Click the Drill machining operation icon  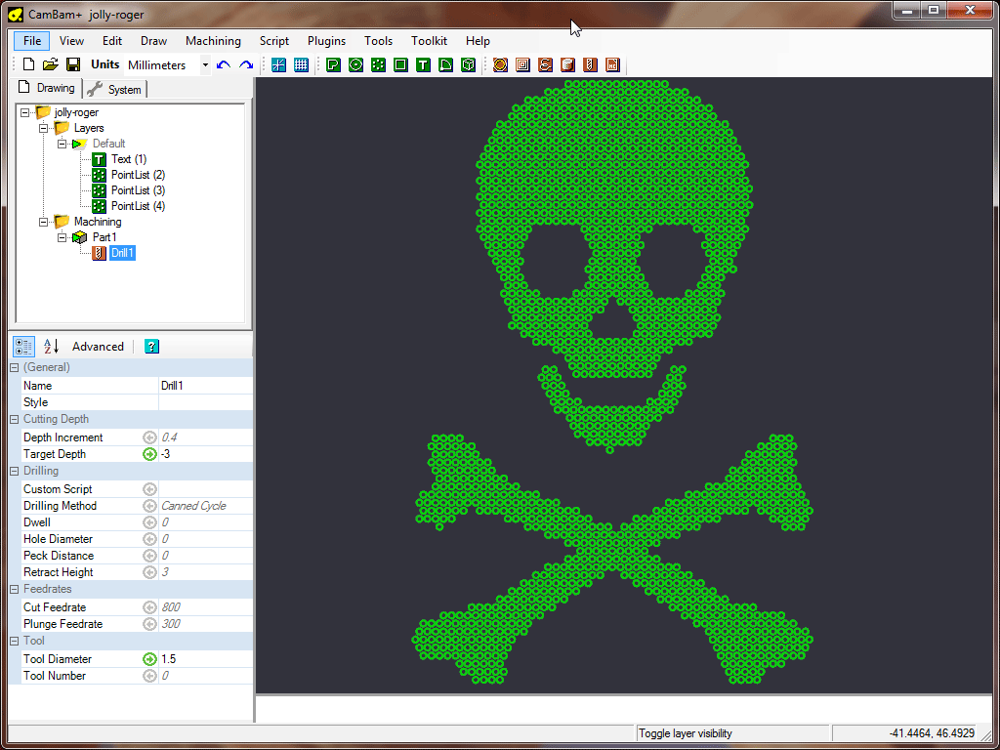590,64
